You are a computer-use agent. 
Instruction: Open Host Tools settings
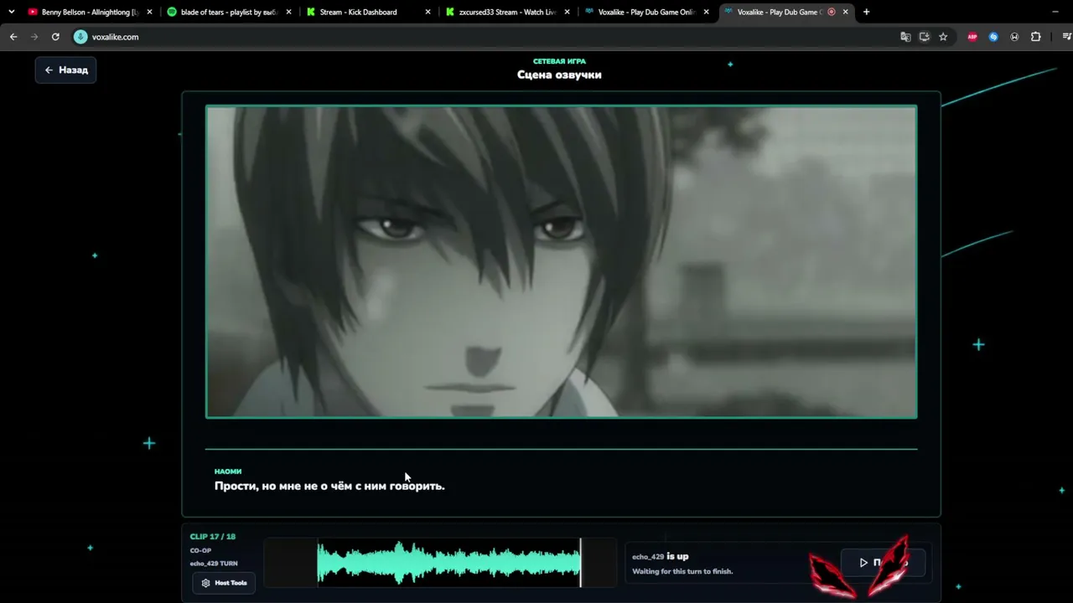pos(224,583)
